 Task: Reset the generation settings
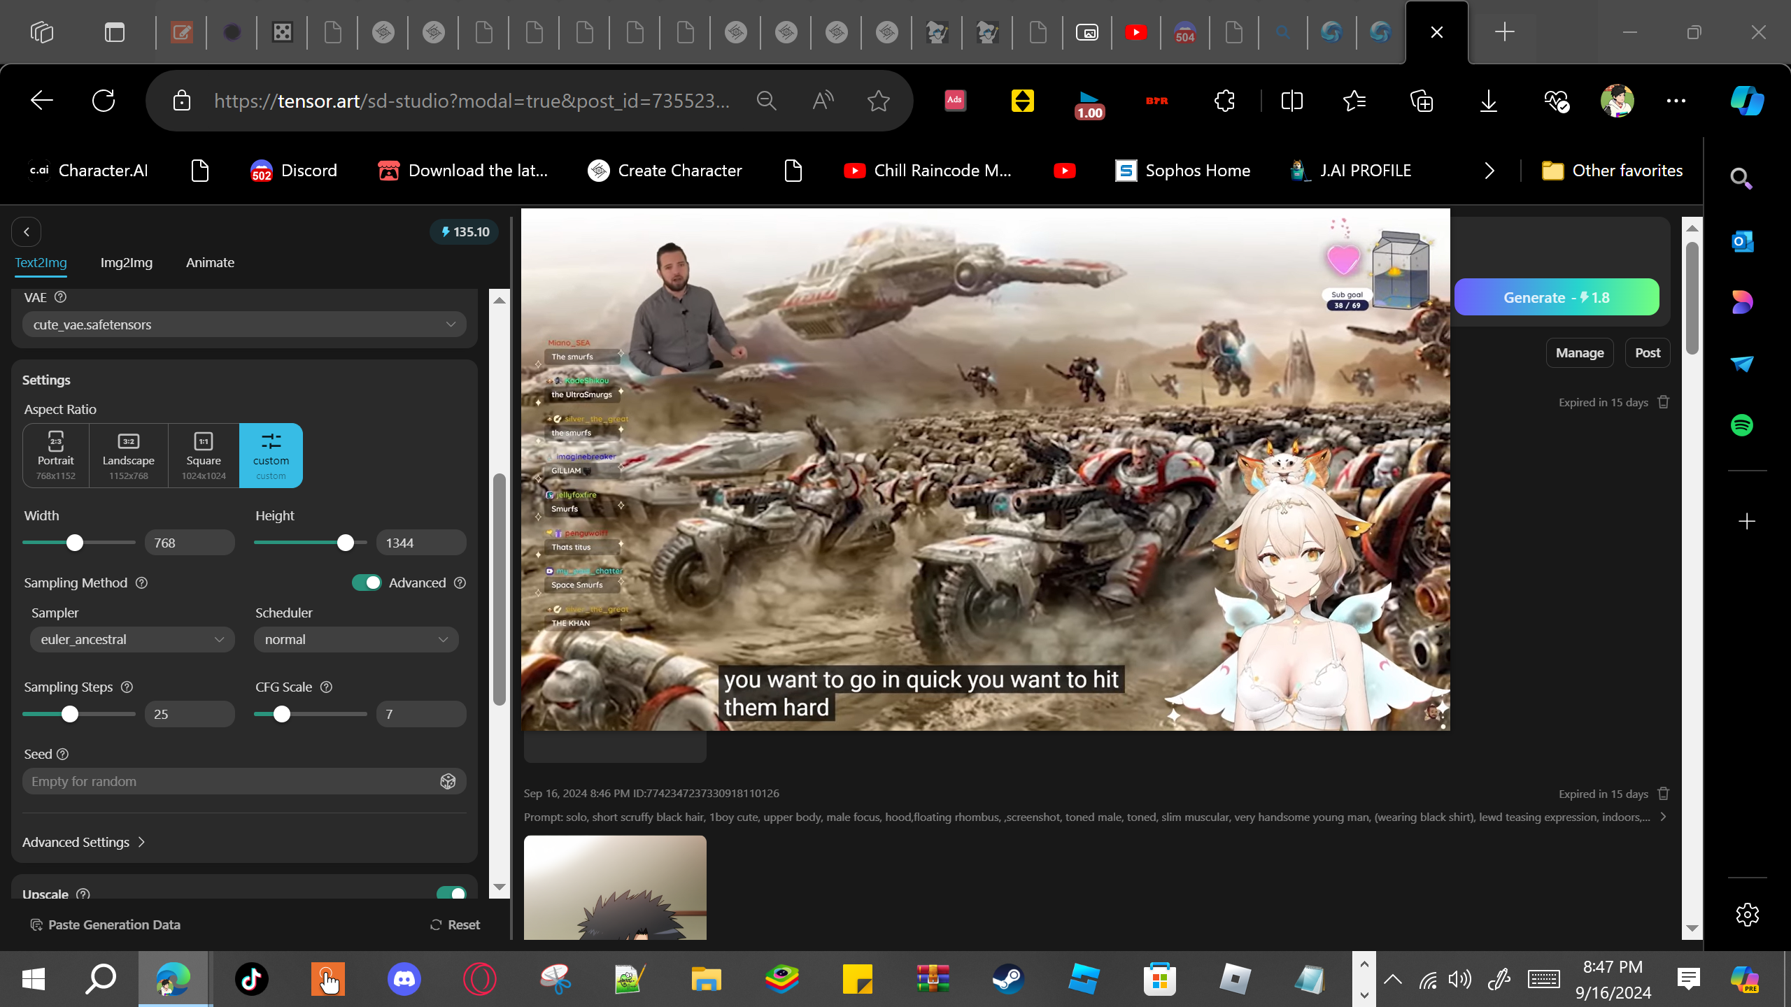pyautogui.click(x=455, y=924)
